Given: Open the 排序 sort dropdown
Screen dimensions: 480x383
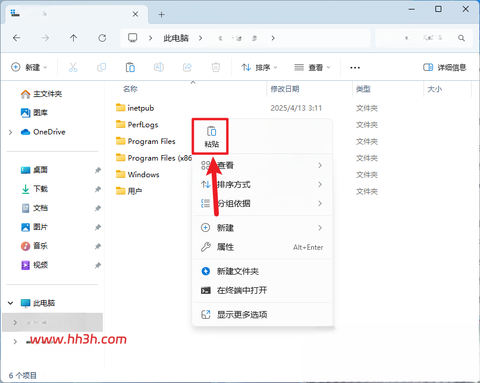Looking at the screenshot, I should point(259,67).
